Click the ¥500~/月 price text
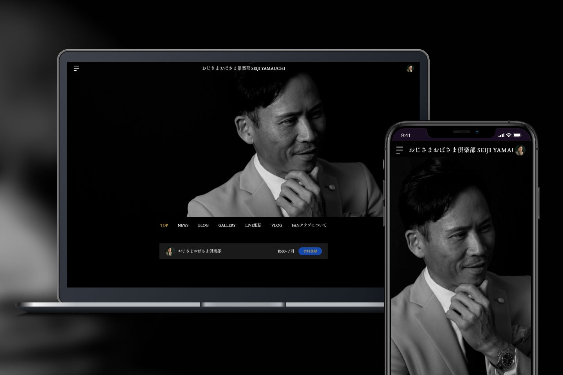The width and height of the screenshot is (563, 375). click(x=286, y=251)
